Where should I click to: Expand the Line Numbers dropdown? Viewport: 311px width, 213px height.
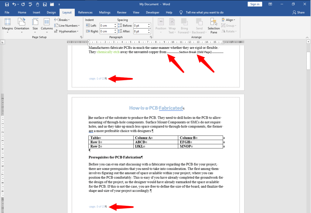67,25
